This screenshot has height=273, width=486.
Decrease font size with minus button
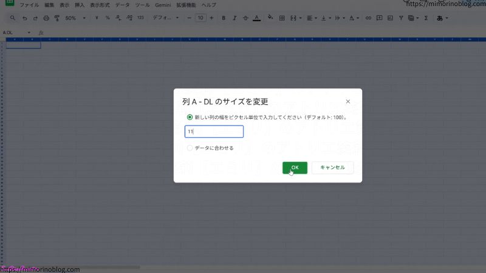pyautogui.click(x=189, y=18)
